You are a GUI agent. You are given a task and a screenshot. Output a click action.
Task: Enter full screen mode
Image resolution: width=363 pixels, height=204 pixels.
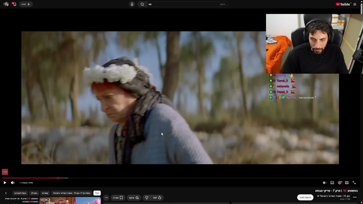click(354, 183)
